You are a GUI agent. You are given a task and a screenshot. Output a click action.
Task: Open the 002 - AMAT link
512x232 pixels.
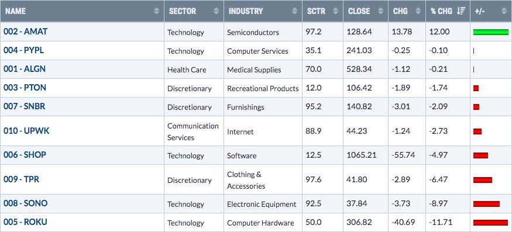(26, 32)
